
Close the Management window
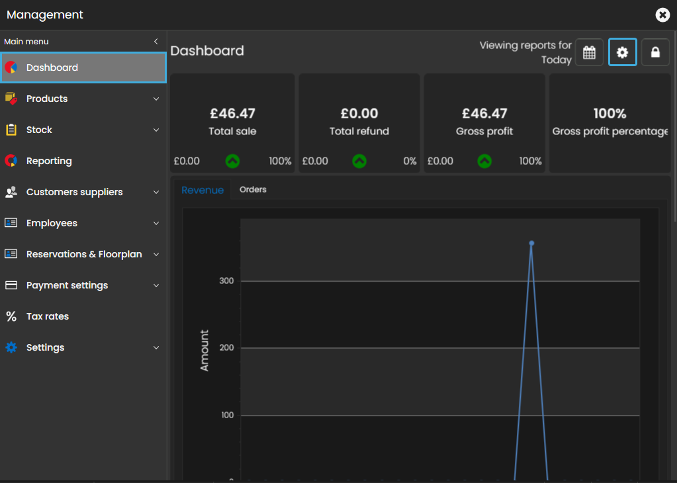pos(662,15)
